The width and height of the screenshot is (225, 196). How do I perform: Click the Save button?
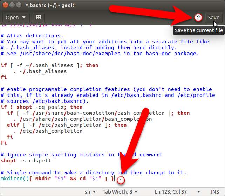[x=213, y=17]
